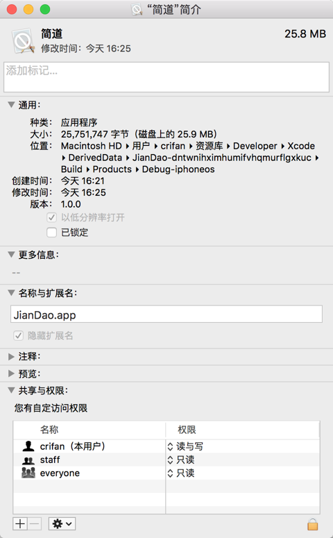This screenshot has width=333, height=538.
Task: Collapse the 通用 section
Action: tap(11, 104)
